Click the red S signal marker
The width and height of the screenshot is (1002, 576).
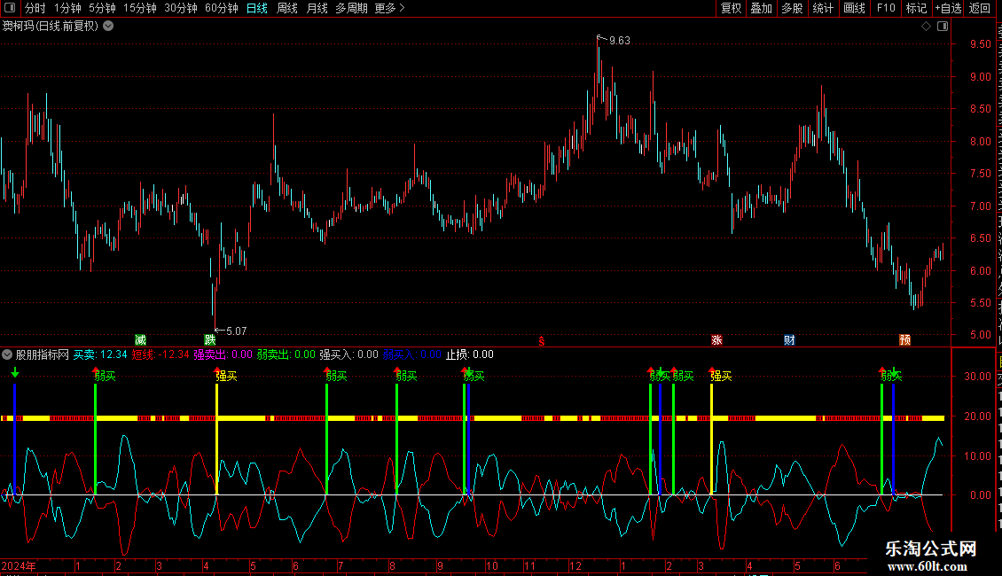pyautogui.click(x=541, y=341)
